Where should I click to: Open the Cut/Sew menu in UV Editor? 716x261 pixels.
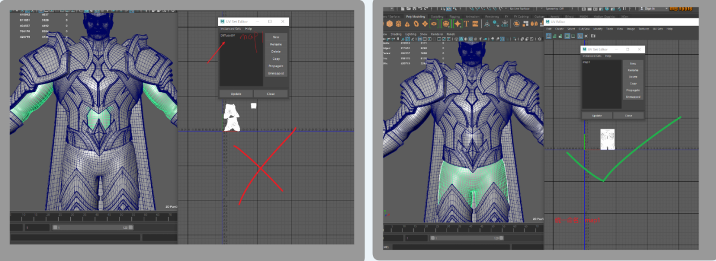tap(584, 28)
